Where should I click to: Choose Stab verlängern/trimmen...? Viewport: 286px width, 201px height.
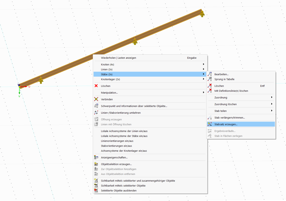241,118
